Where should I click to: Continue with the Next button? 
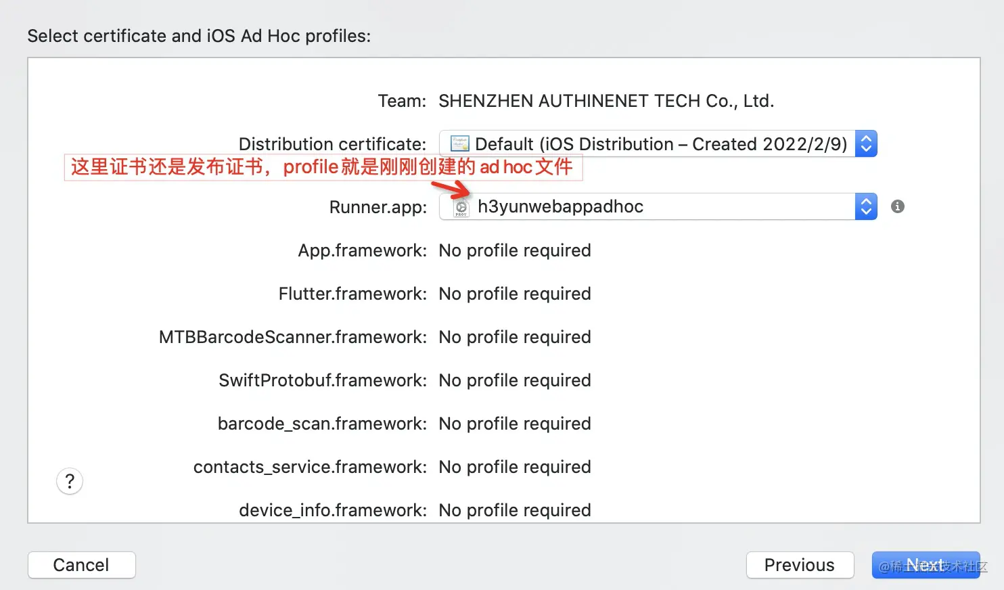point(926,565)
